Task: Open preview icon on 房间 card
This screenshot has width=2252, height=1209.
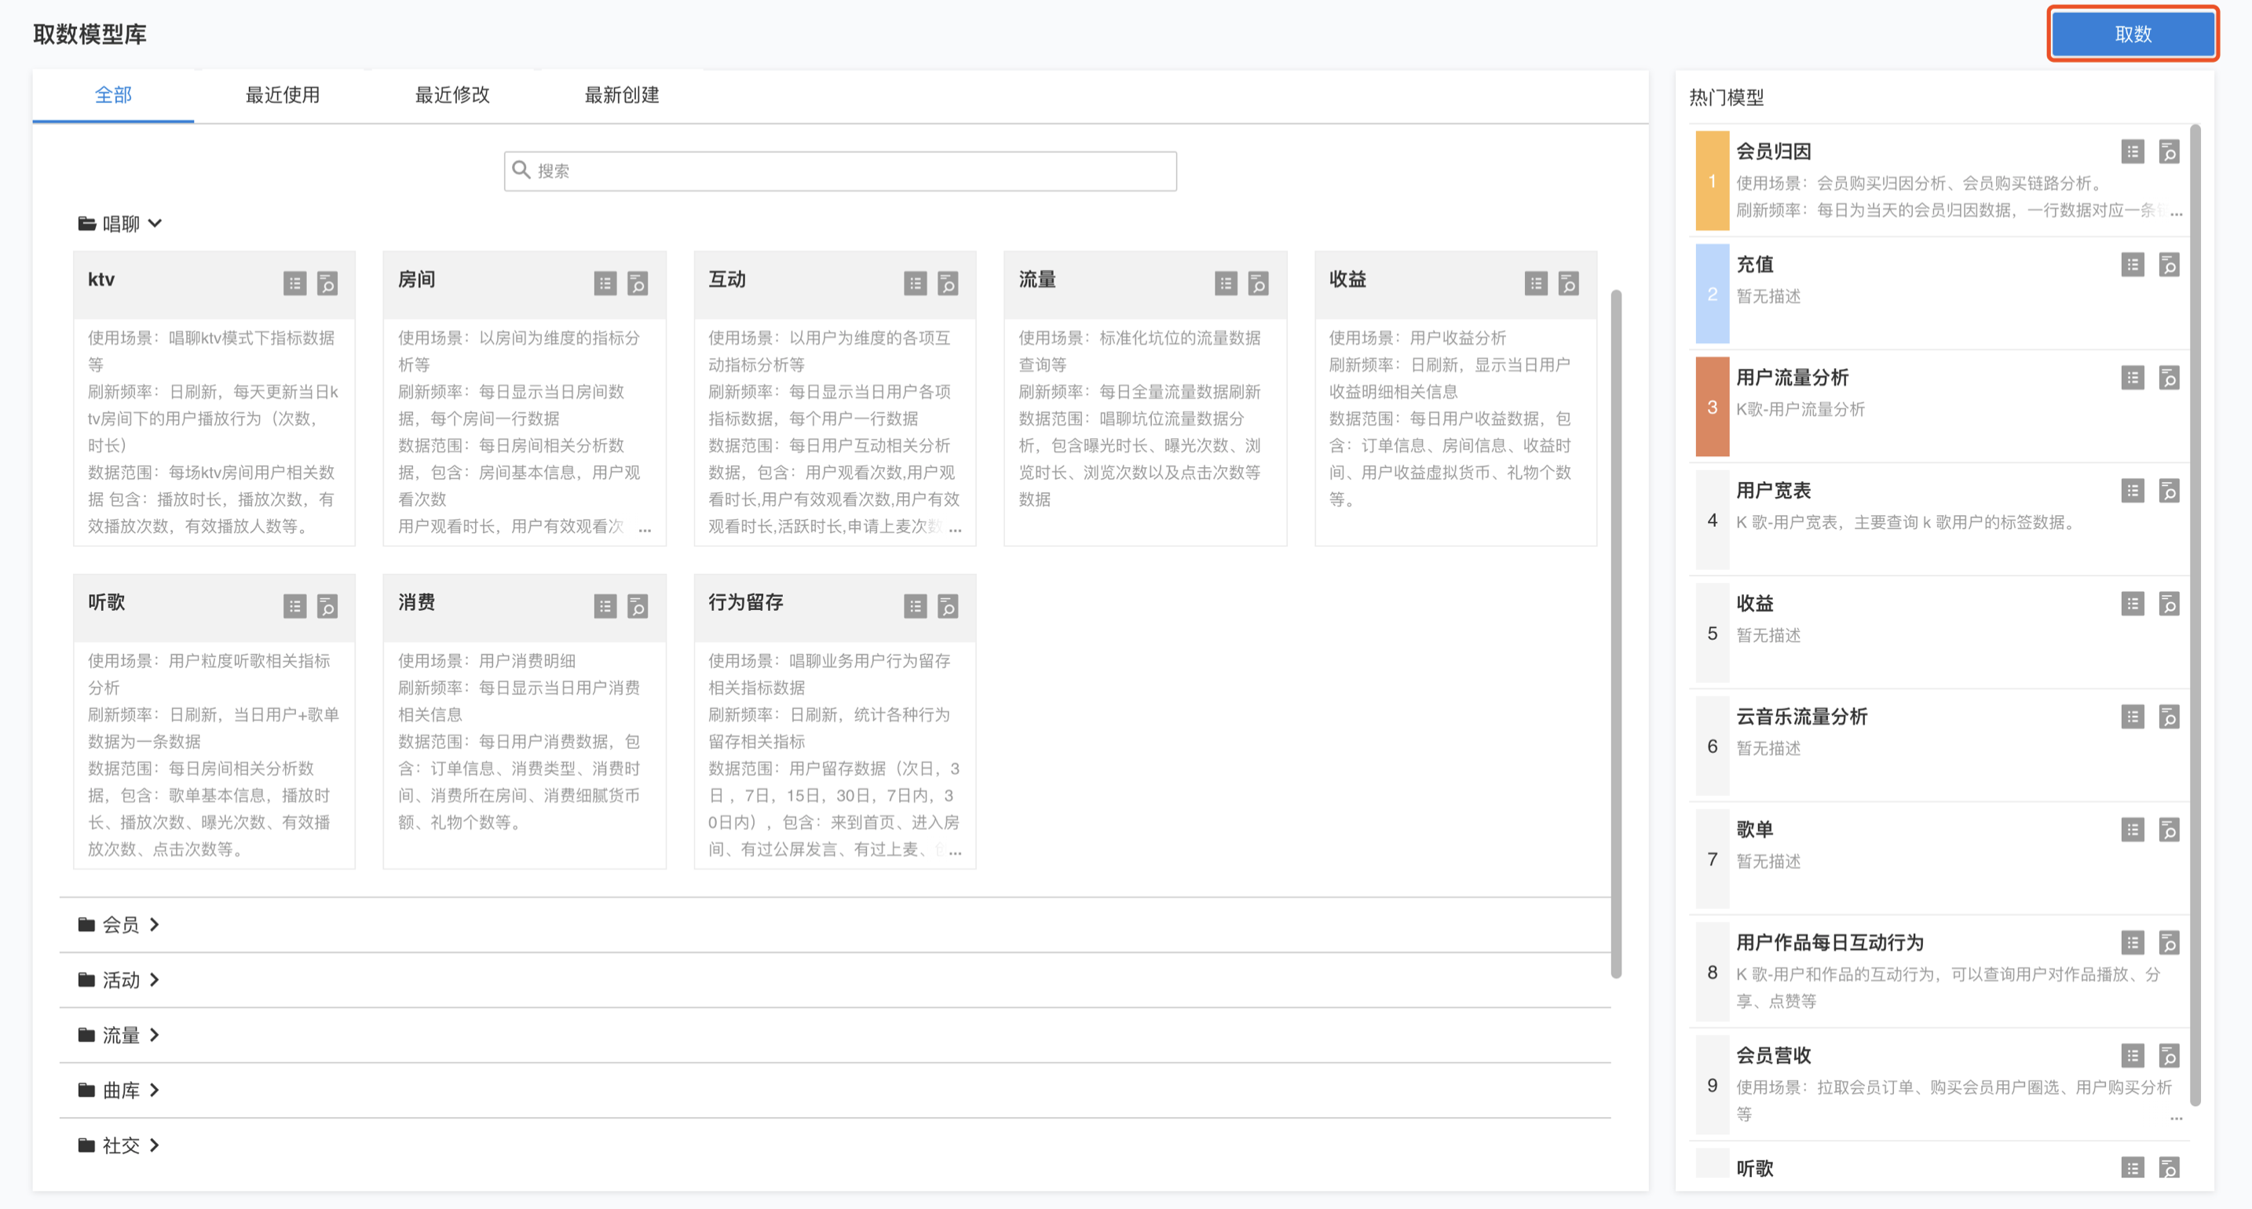Action: pyautogui.click(x=638, y=283)
